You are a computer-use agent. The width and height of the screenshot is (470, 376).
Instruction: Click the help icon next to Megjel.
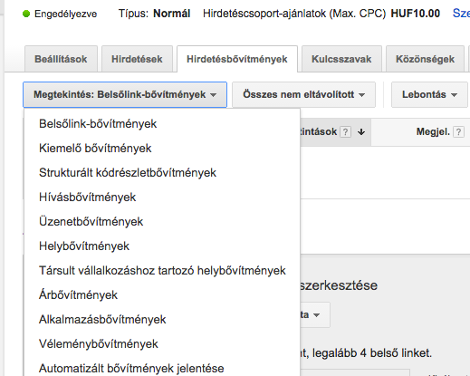point(458,132)
